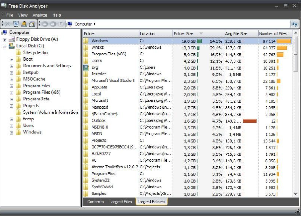The image size is (301, 216).
Task: Expand the Documents and Settings node
Action: [x=12, y=66]
